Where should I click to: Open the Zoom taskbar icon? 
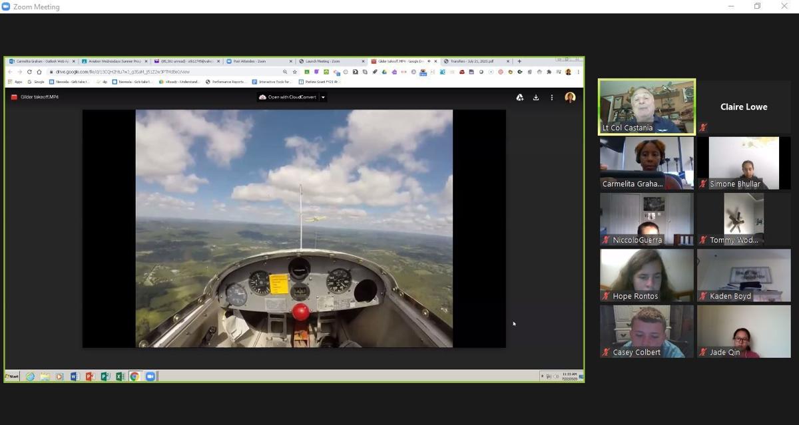[150, 376]
